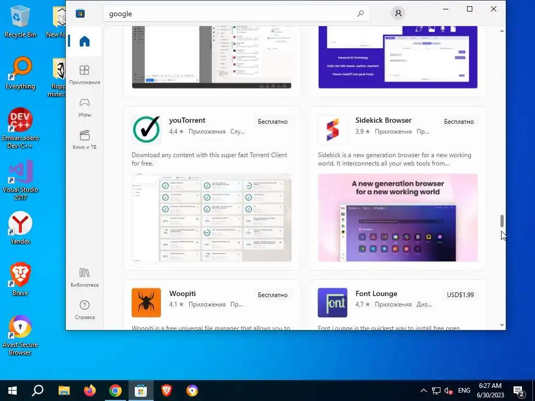Image resolution: width=535 pixels, height=401 pixels.
Task: Click the USD$1.99 price for Font Lounge
Action: pyautogui.click(x=460, y=295)
